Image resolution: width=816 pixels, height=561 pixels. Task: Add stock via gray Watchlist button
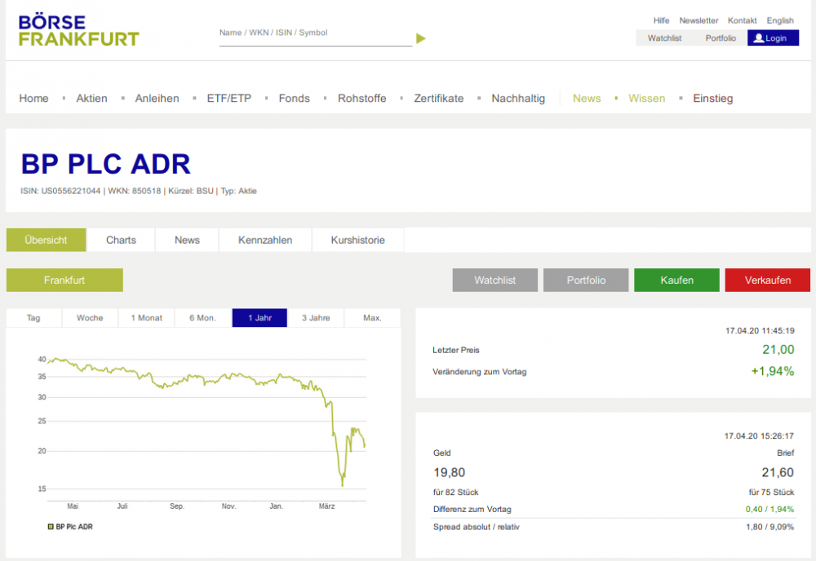(x=495, y=280)
